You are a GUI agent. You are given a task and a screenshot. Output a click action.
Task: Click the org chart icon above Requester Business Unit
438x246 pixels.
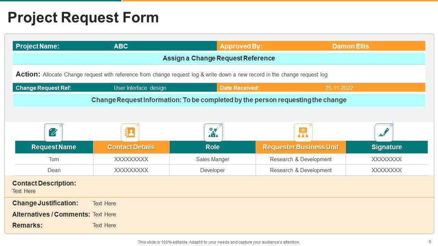(x=303, y=132)
